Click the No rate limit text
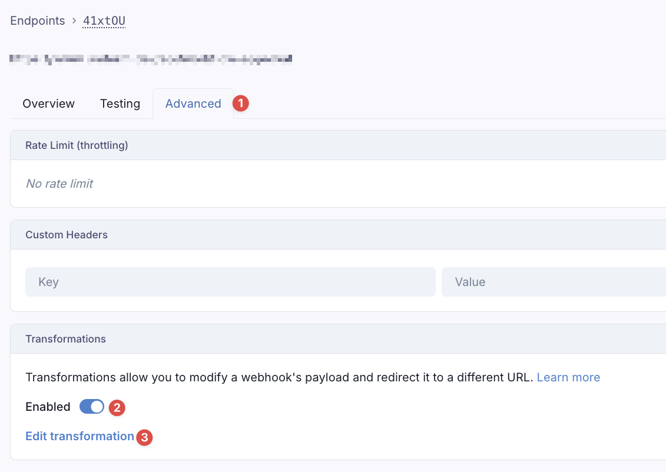 coord(59,184)
